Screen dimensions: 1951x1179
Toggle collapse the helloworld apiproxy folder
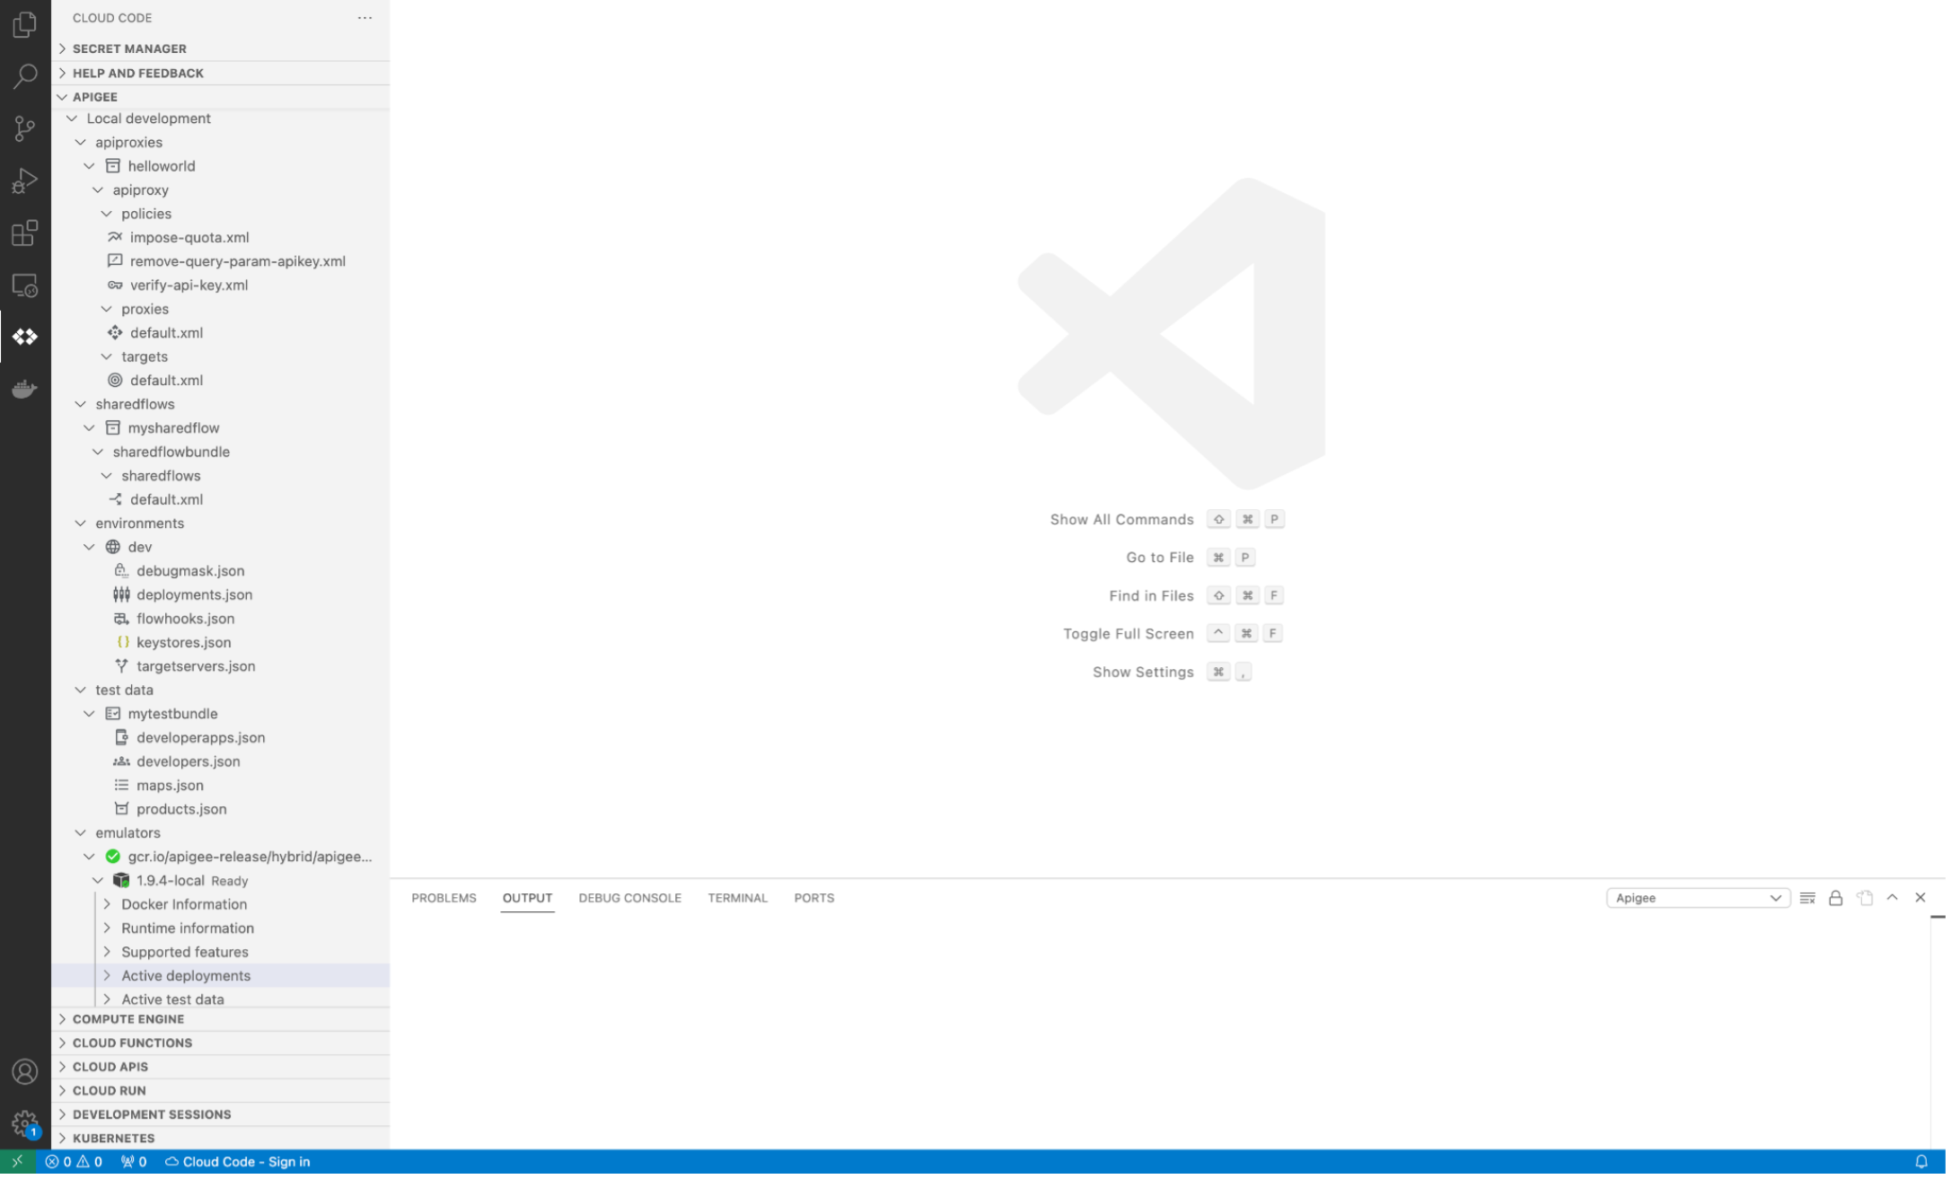click(89, 166)
